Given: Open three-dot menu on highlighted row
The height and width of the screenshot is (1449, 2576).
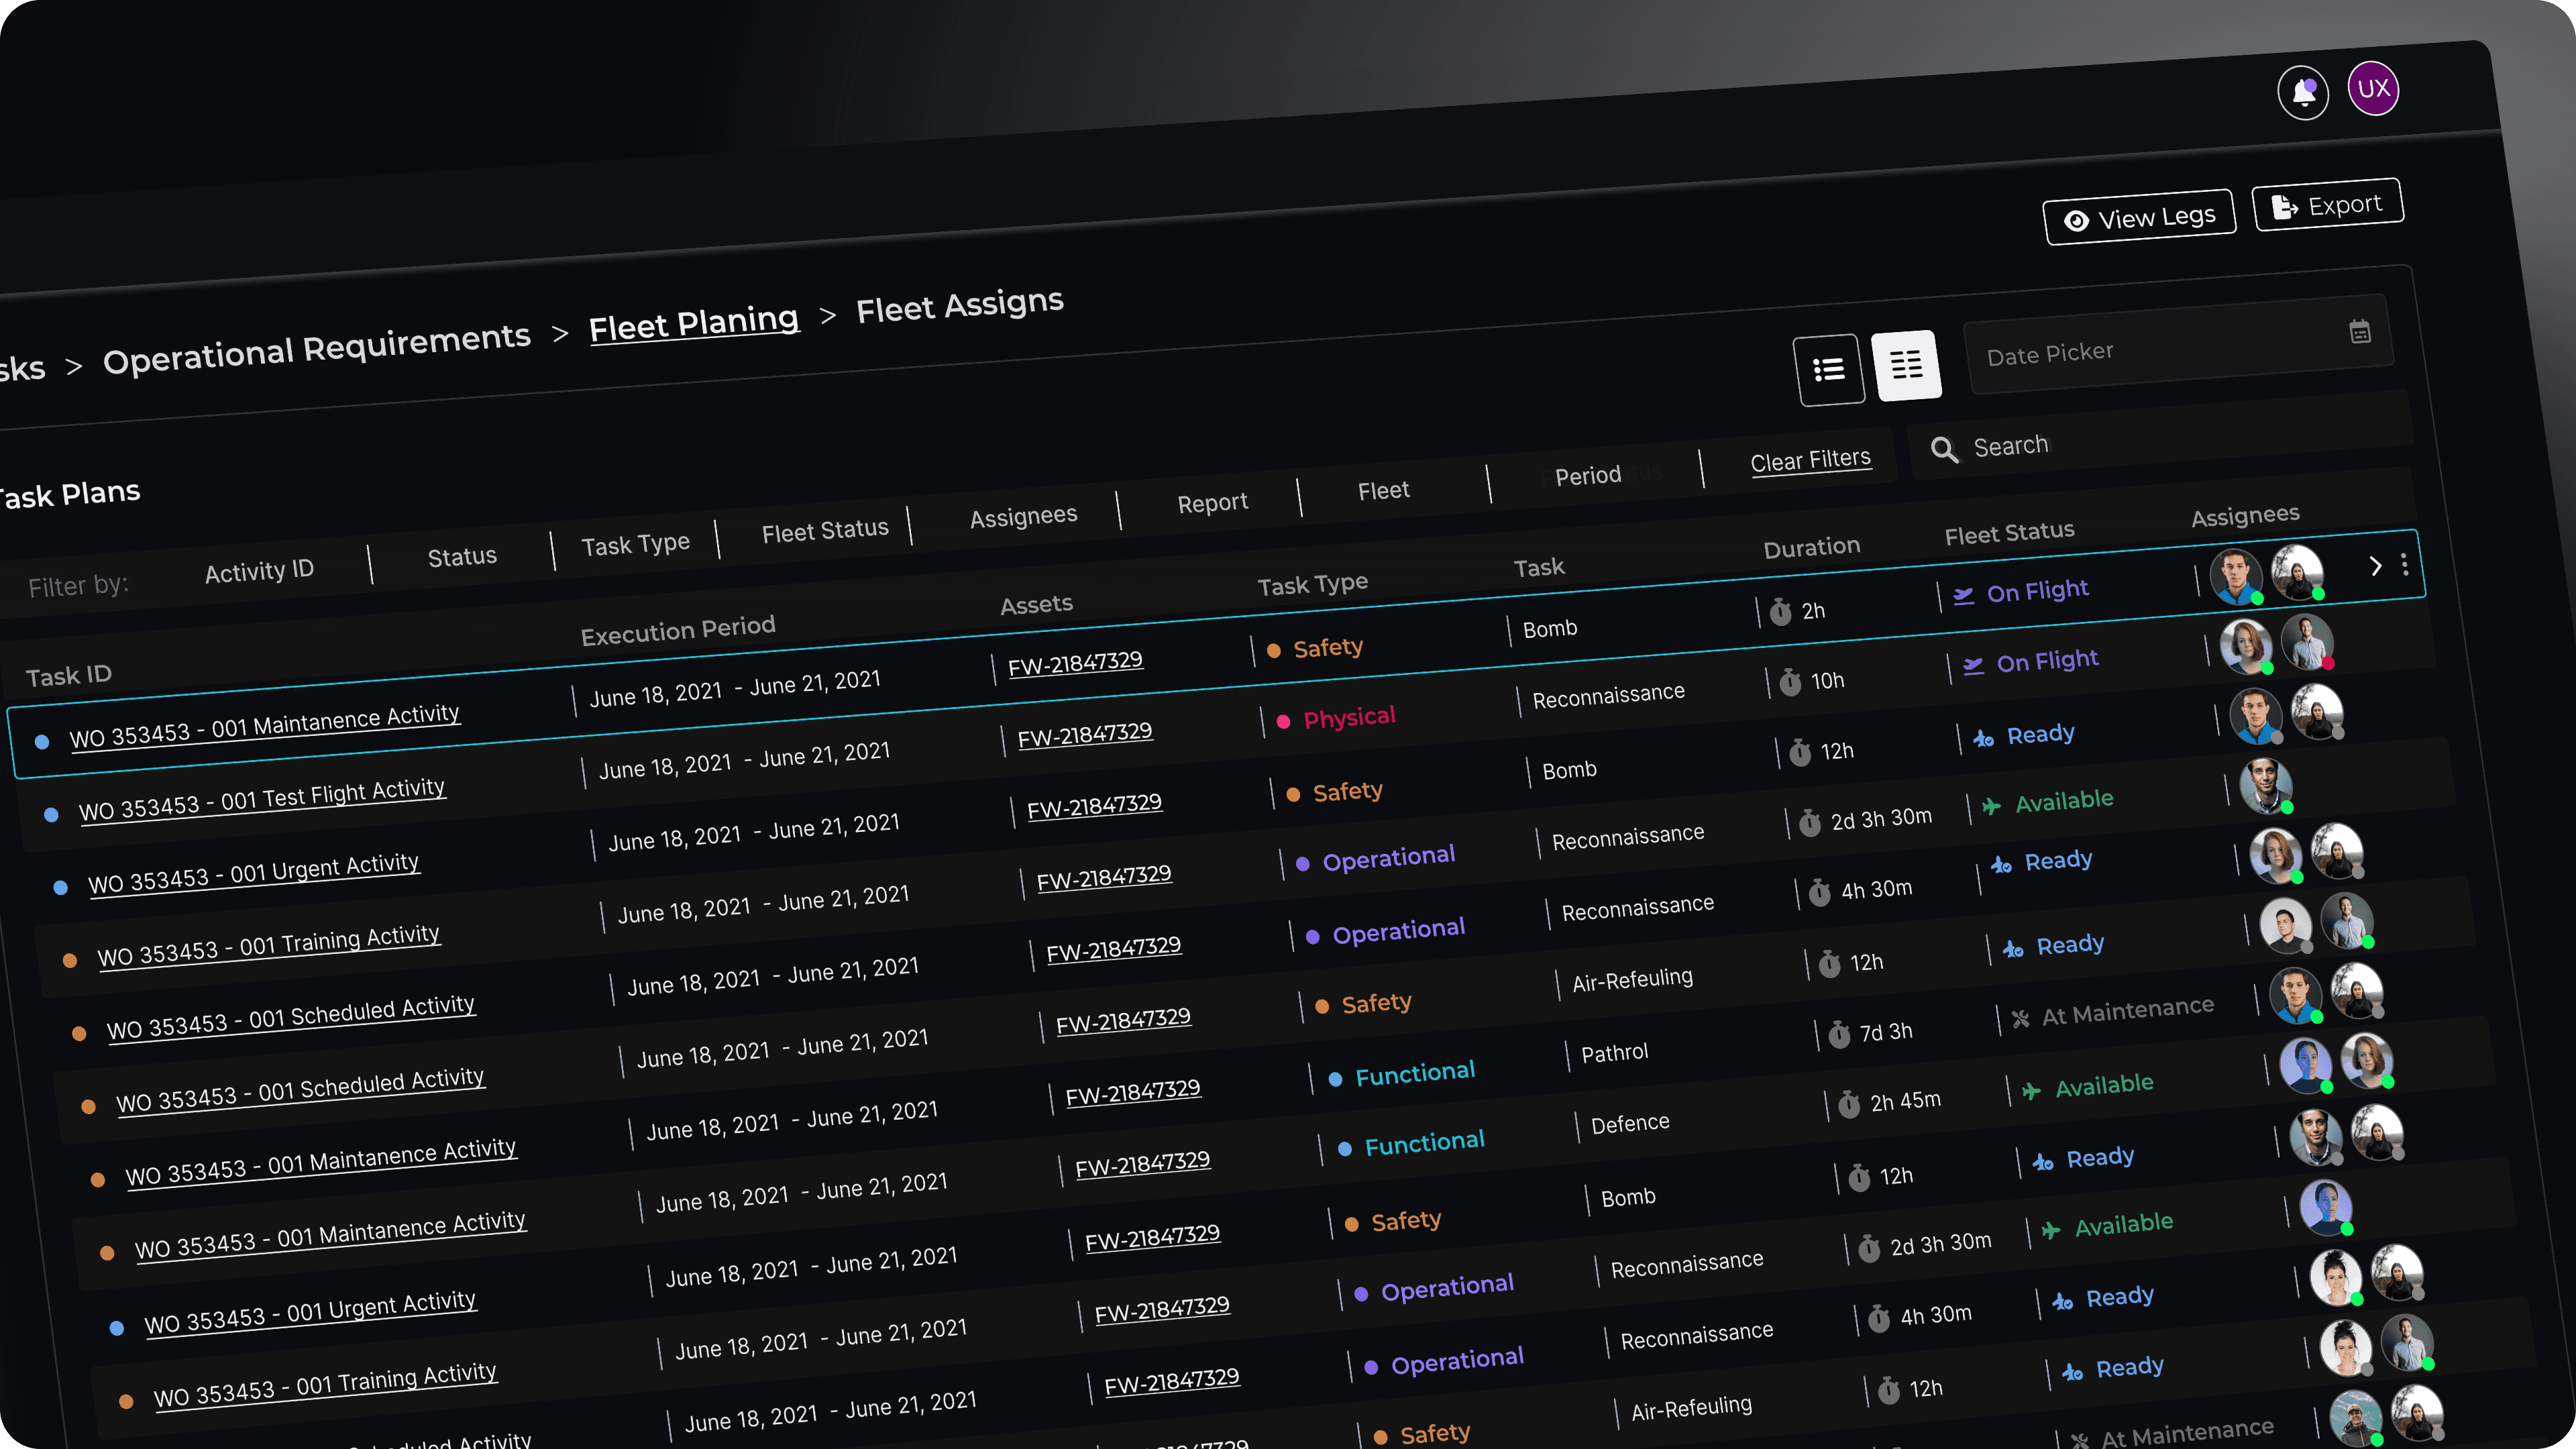Looking at the screenshot, I should [2404, 565].
